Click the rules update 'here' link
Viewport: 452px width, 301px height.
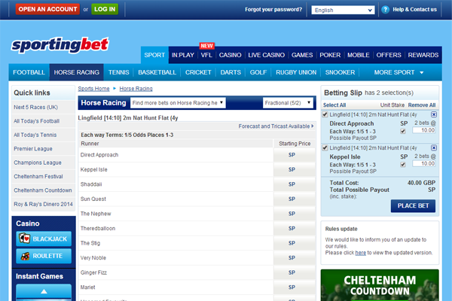(360, 253)
